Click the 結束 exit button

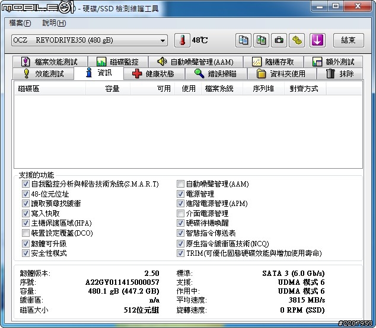coord(349,40)
